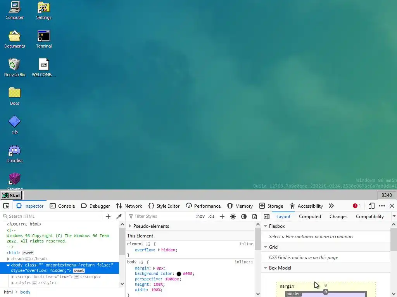Click the plus icon to create new node
This screenshot has height=297, width=397.
[x=108, y=217]
